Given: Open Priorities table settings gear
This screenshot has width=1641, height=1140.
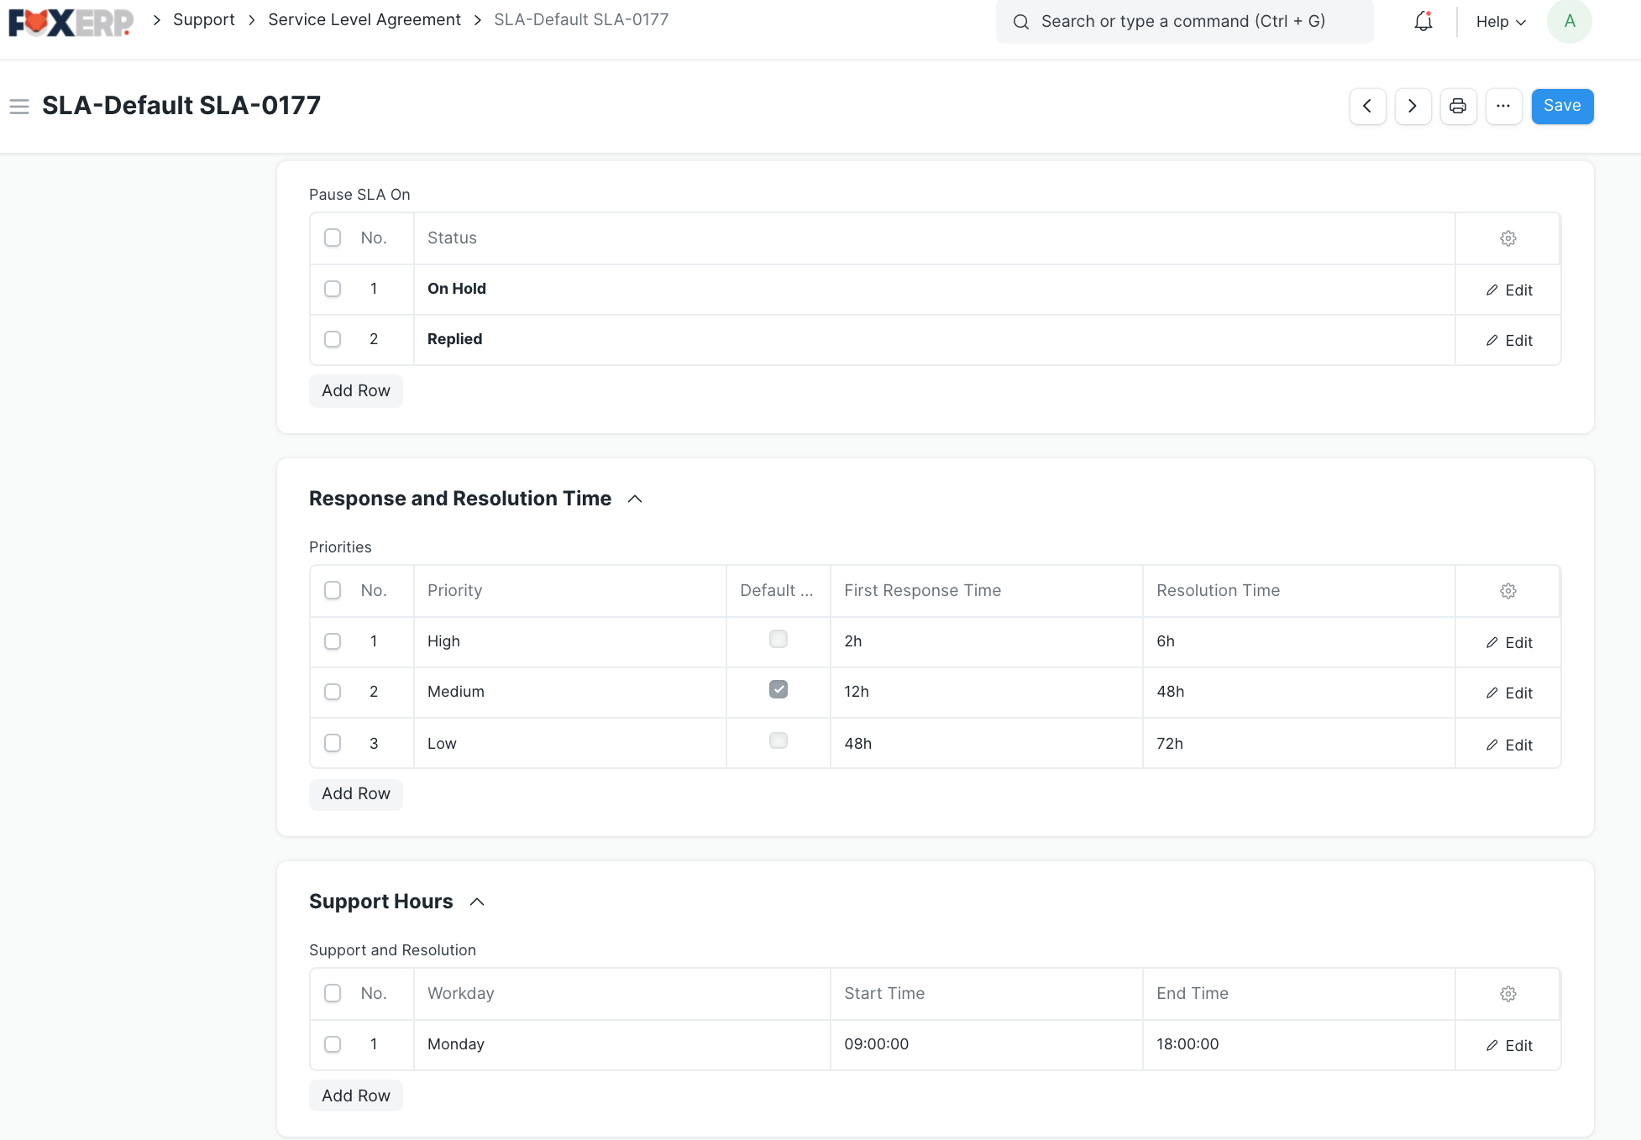Looking at the screenshot, I should click(x=1507, y=591).
